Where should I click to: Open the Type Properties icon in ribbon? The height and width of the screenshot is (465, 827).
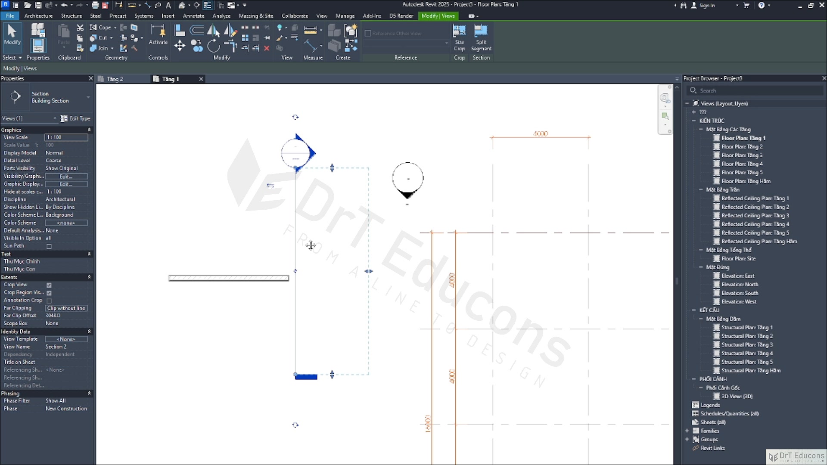click(x=38, y=30)
